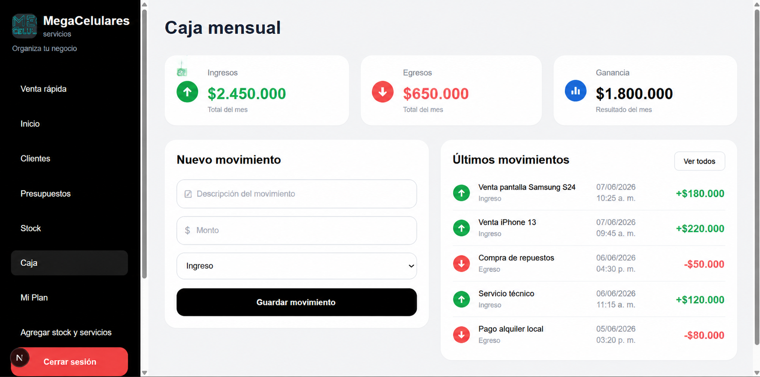This screenshot has height=377, width=760.
Task: Click the sidebar scrollbar down arrow
Action: click(144, 373)
